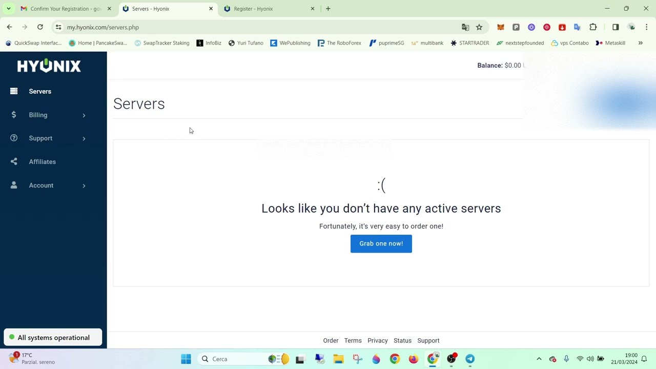656x369 pixels.
Task: Close the Servers - Hyonix tab
Action: (x=211, y=9)
